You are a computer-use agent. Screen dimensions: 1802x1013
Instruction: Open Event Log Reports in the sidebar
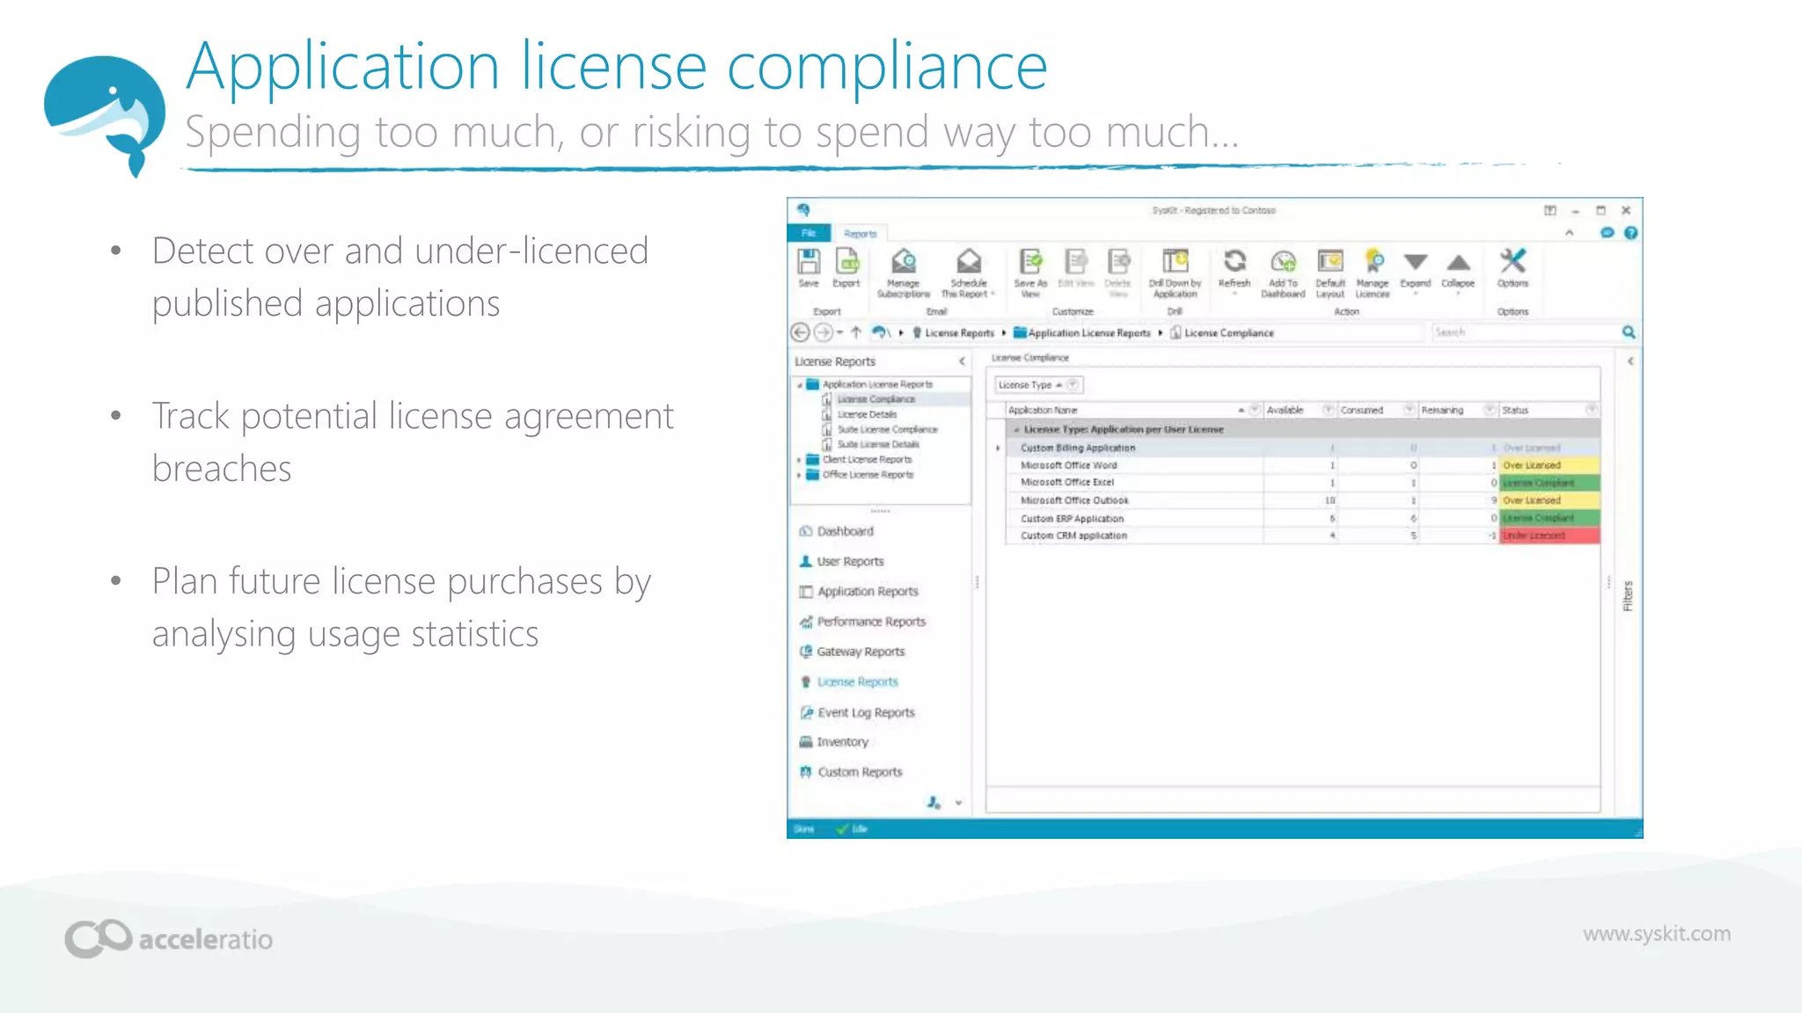pos(857,712)
